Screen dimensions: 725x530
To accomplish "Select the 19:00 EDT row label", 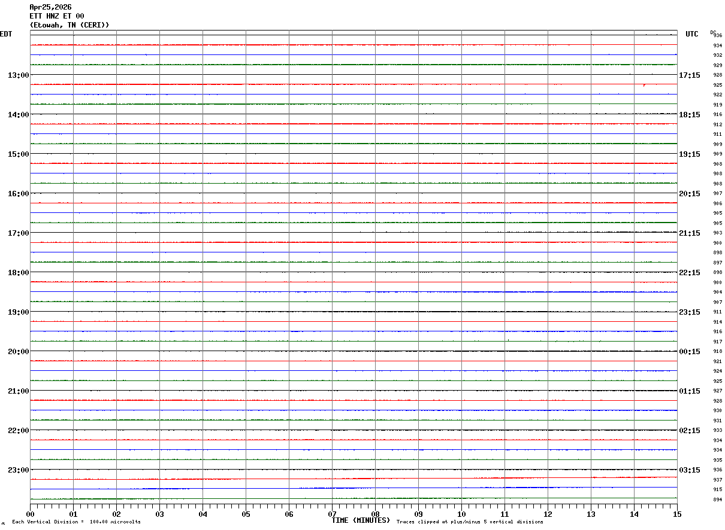I will (18, 312).
